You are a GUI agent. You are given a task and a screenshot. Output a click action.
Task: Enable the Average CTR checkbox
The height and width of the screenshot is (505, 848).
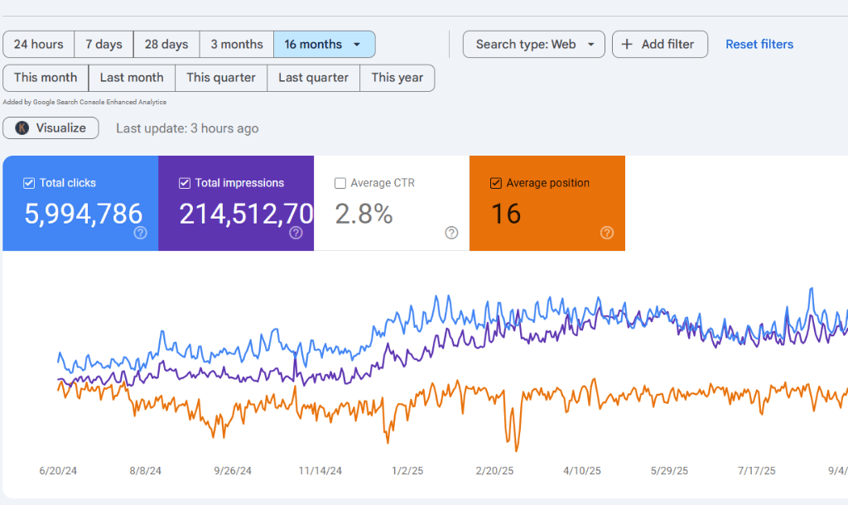click(340, 182)
